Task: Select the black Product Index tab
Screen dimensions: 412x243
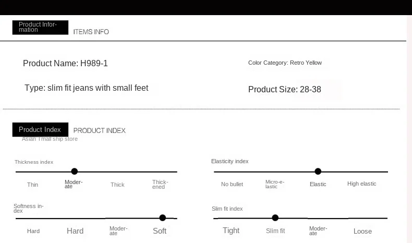Action: coord(40,130)
